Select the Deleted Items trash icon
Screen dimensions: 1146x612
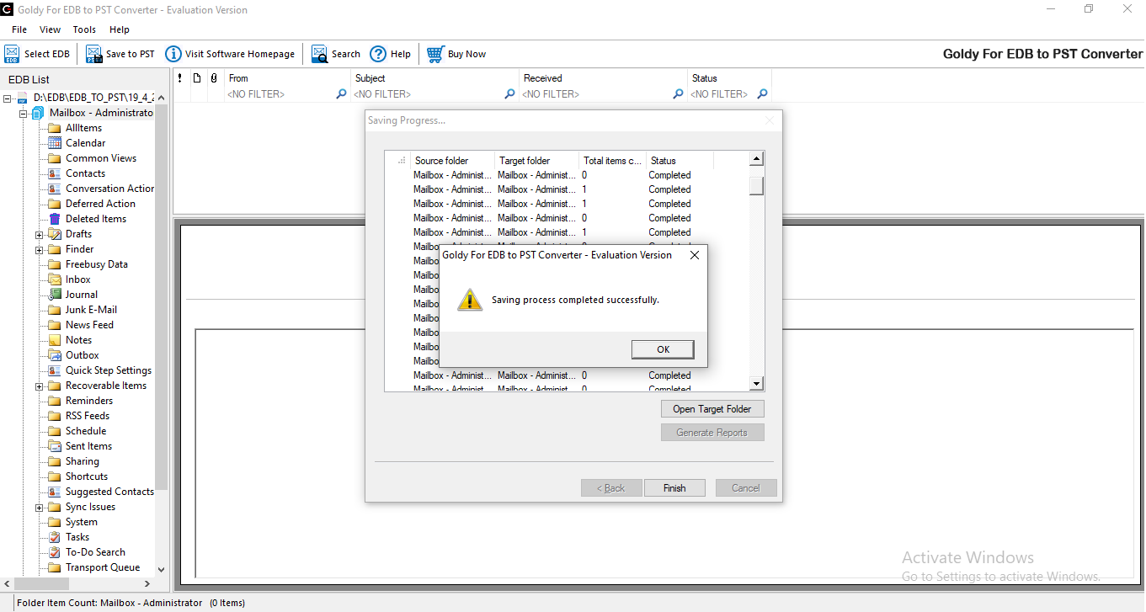coord(55,219)
